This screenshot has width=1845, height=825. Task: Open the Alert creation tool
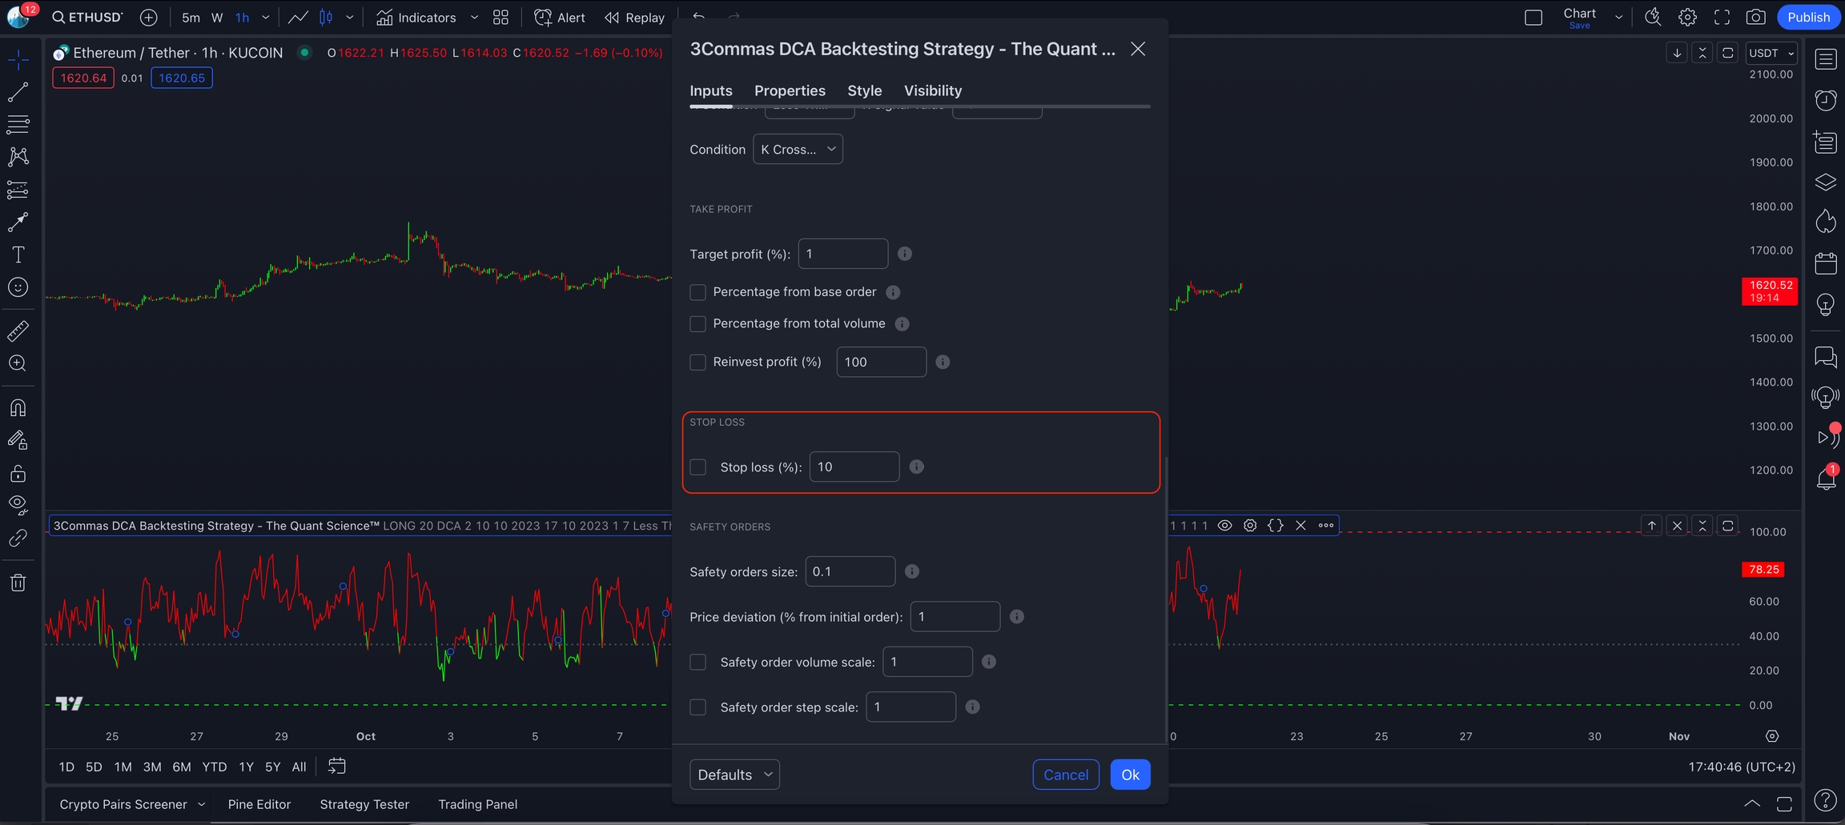click(x=560, y=18)
